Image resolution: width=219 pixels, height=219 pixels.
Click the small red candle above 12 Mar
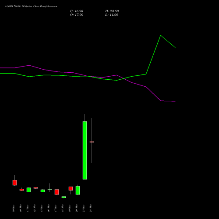[x=35, y=188]
